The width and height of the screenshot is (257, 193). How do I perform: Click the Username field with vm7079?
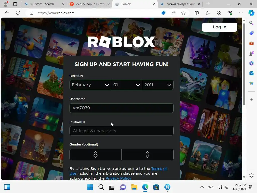(x=121, y=108)
